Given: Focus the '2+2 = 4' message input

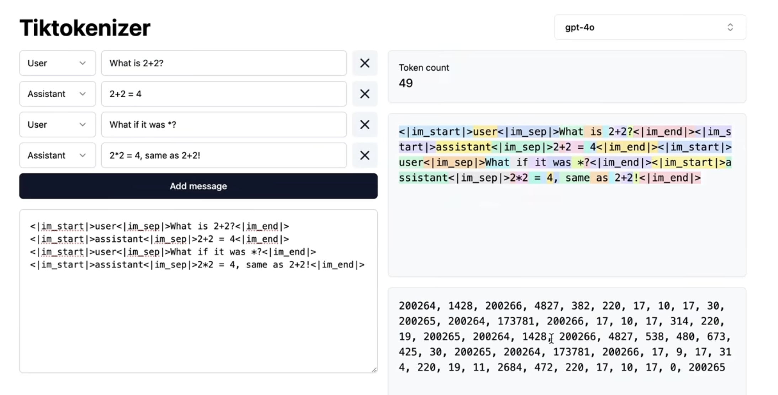Looking at the screenshot, I should pos(224,94).
